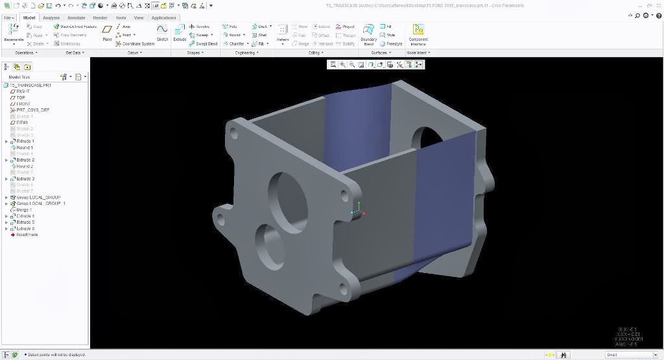Click the Point datum button
Image resolution: width=664 pixels, height=360 pixels.
[x=123, y=35]
